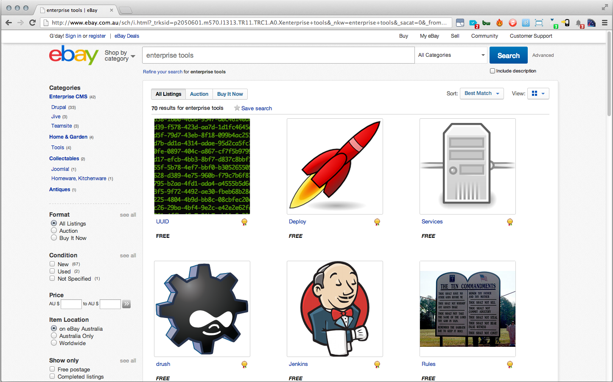Open the Home & Garden category link

pyautogui.click(x=68, y=137)
